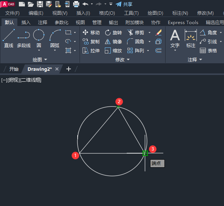Activate the Move (移动) command
Image resolution: width=224 pixels, height=206 pixels.
coord(91,32)
